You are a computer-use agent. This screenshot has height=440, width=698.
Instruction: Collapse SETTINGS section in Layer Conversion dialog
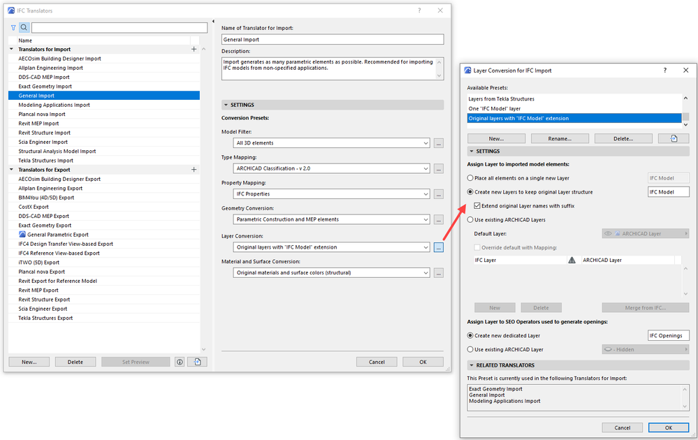(x=472, y=152)
